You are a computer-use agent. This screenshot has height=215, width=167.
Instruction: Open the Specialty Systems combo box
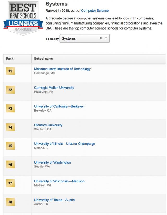[x=85, y=38]
